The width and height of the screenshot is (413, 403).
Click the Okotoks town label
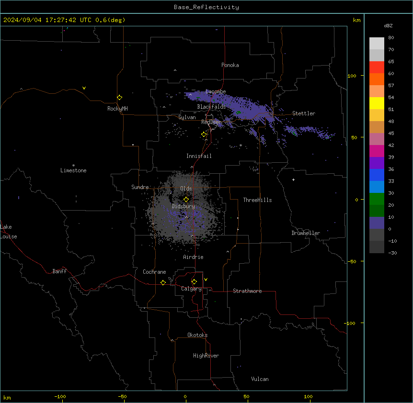[x=197, y=335]
